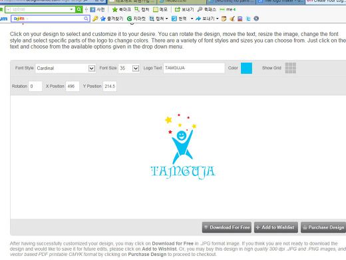Open the Naver 사전 dictionary tool
346x260 pixels.
click(97, 9)
